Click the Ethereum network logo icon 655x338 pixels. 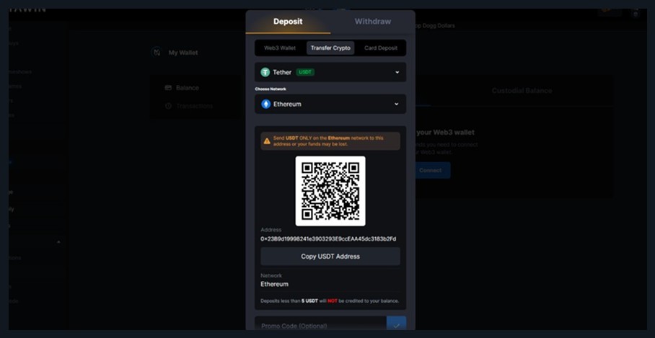pyautogui.click(x=266, y=104)
